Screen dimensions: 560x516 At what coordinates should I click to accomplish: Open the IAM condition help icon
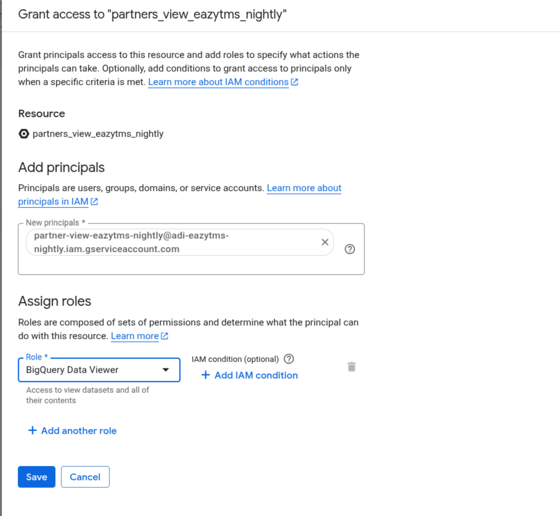[289, 359]
